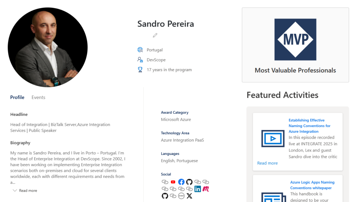
Task: Click Sandro Pereira's profile photo
Action: 47,47
